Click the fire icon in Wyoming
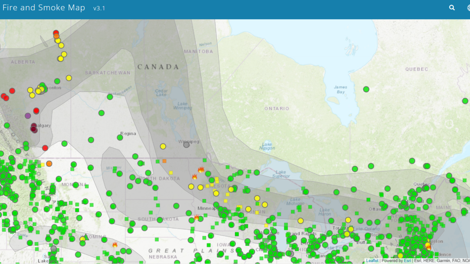The width and height of the screenshot is (470, 264). (x=115, y=244)
